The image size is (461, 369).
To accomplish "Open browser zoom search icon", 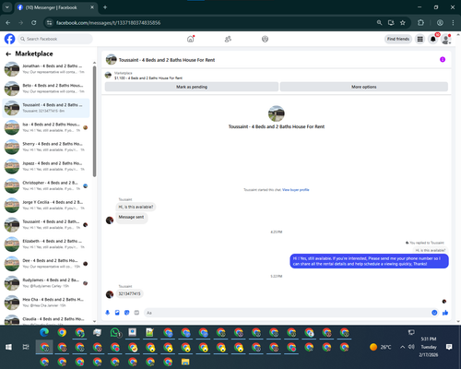I will click(x=379, y=23).
